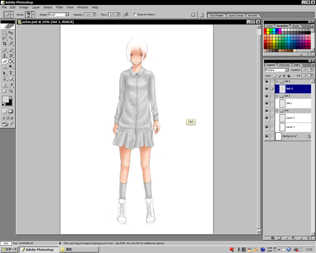
Task: Open the Filter menu
Action: click(x=59, y=7)
